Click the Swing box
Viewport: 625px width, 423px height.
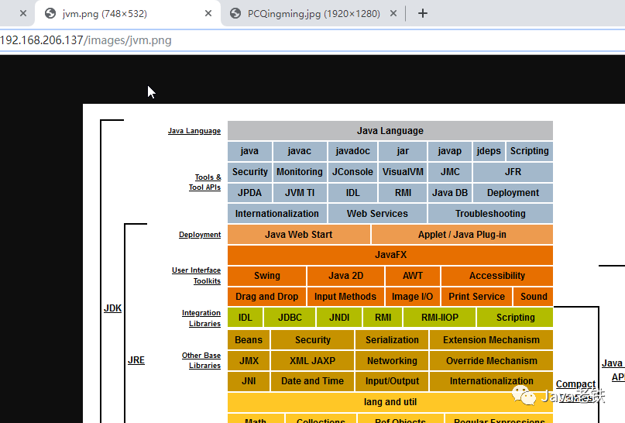[x=266, y=276]
